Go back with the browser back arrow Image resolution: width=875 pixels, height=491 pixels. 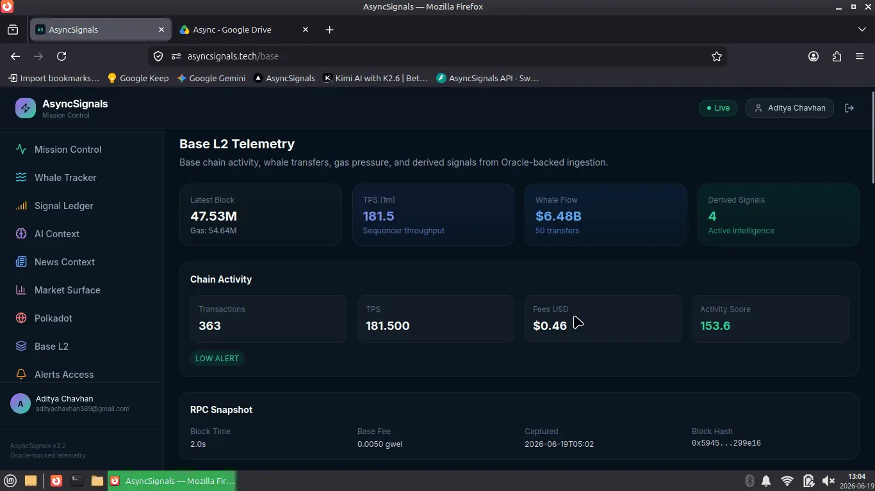(x=15, y=56)
